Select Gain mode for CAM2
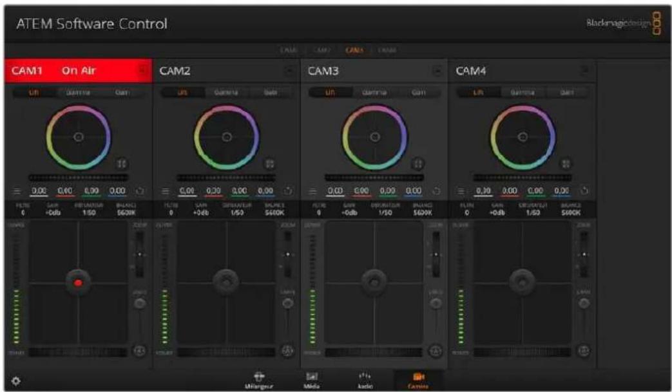Image resolution: width=672 pixels, height=392 pixels. pos(271,93)
